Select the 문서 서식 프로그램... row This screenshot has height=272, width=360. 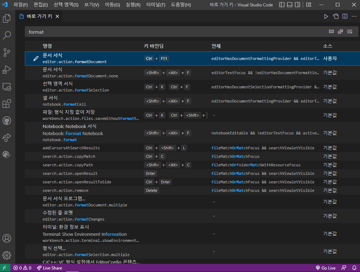192,202
